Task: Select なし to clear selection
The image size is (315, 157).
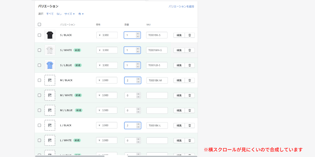Action: pyautogui.click(x=59, y=14)
